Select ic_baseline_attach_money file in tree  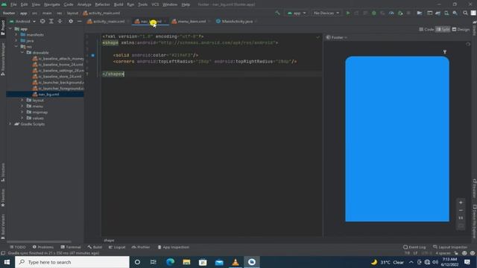(58, 58)
